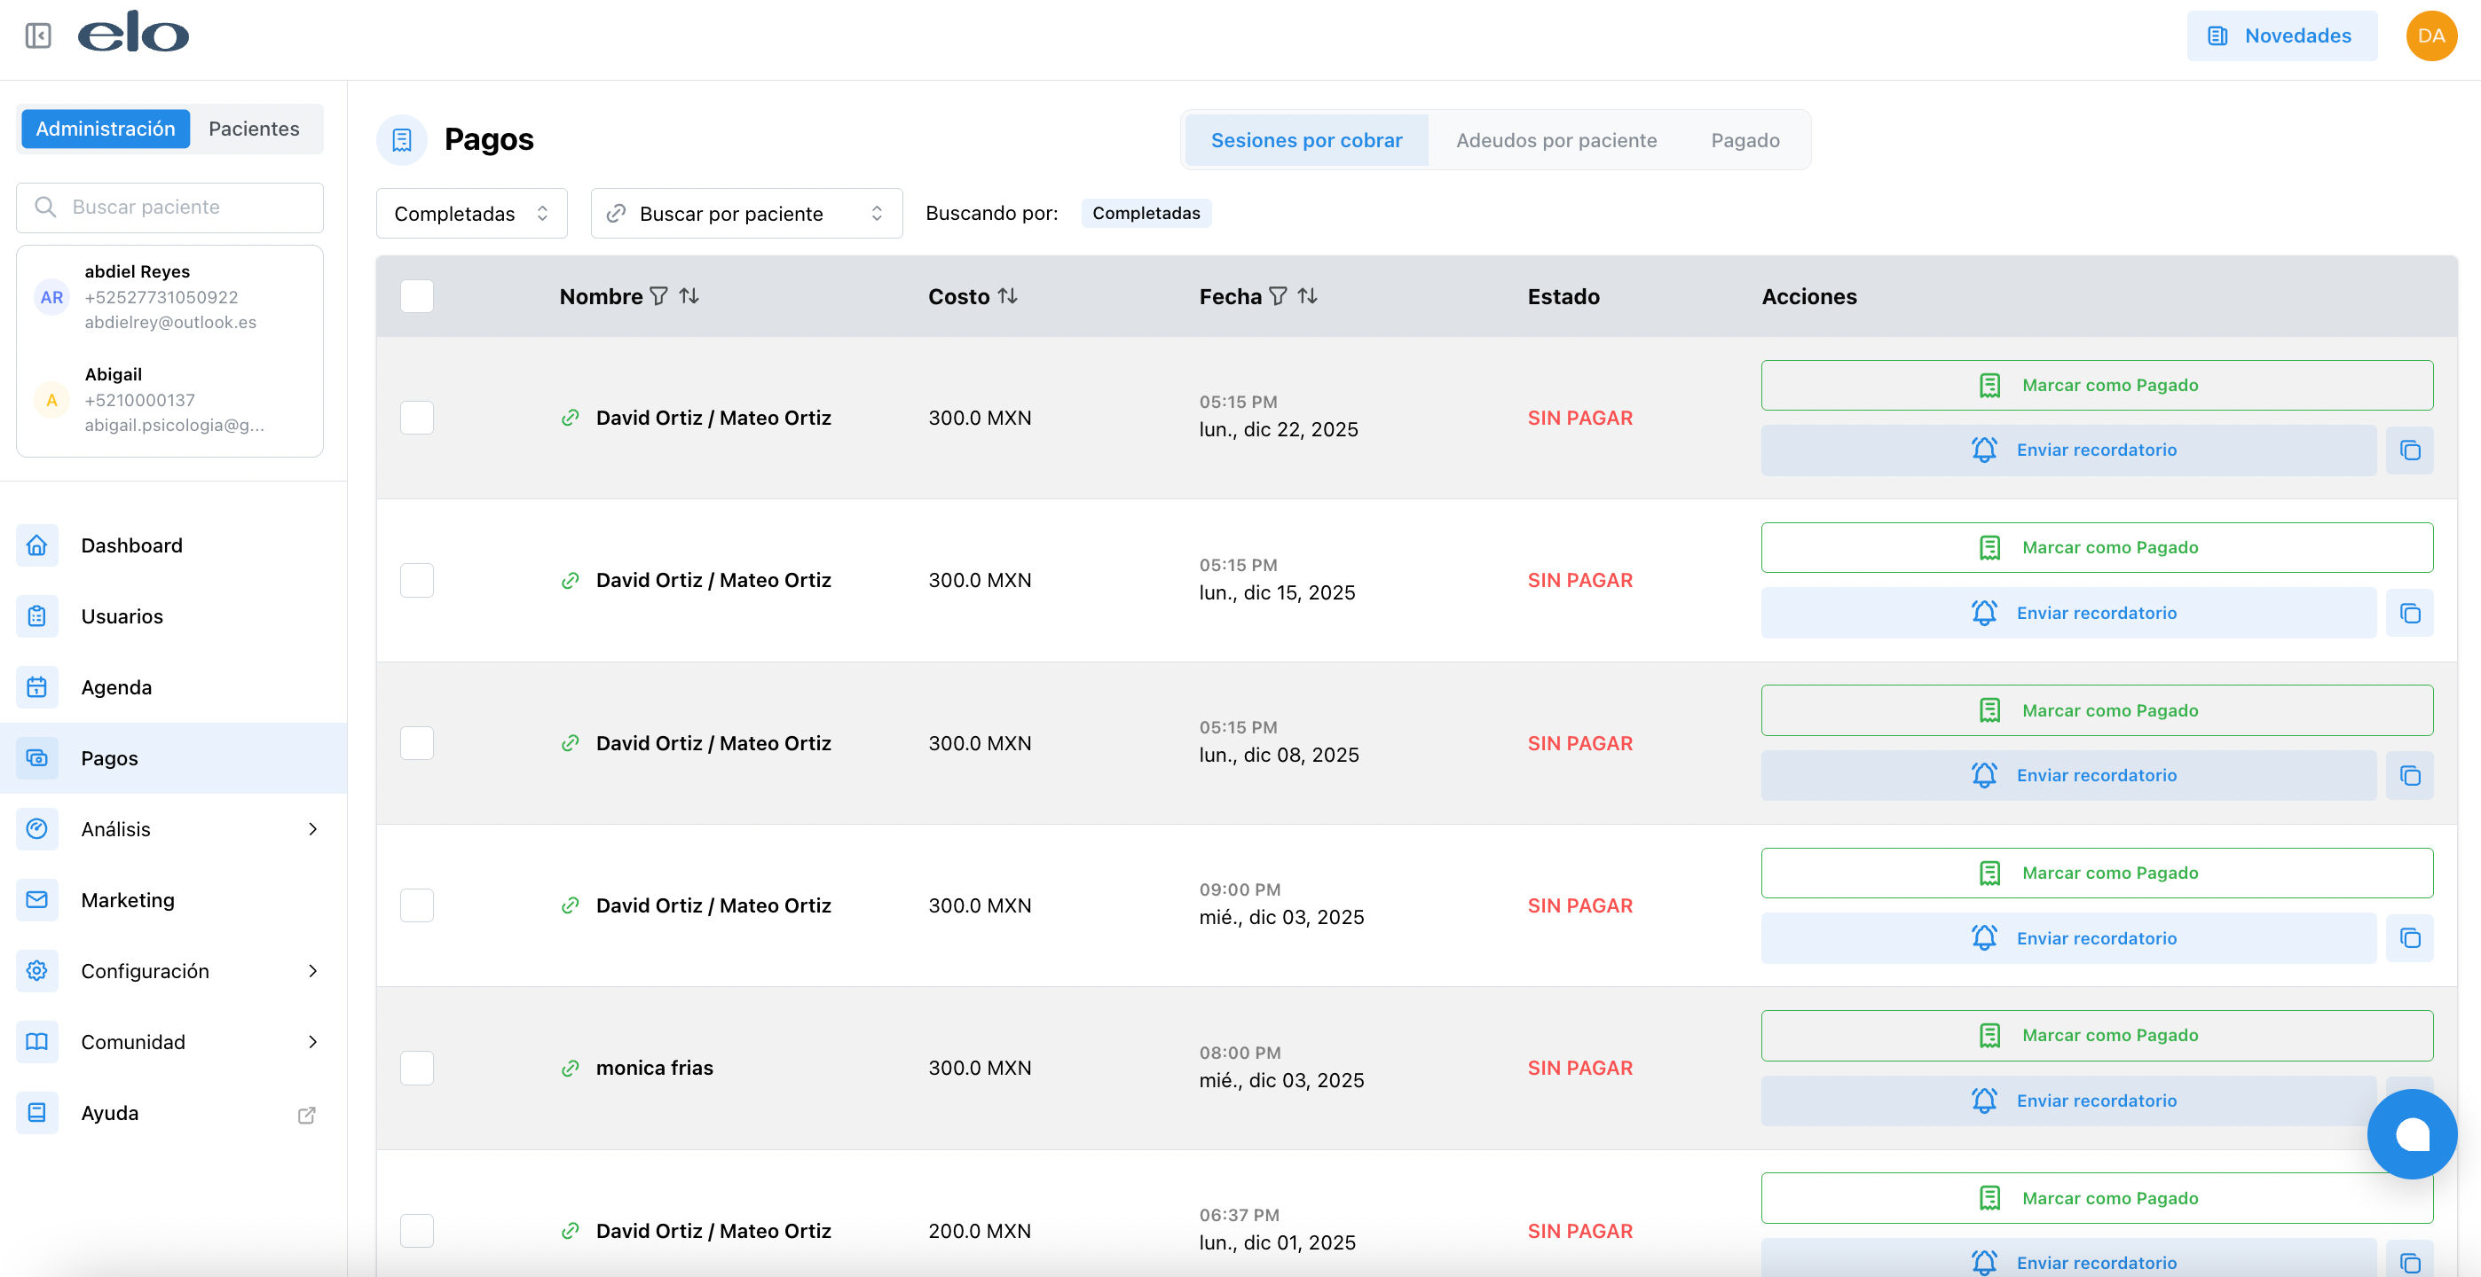Click the link icon next to monica frias
2481x1277 pixels.
[x=571, y=1069]
